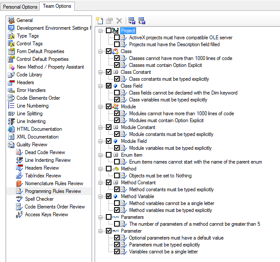
Task: Select rule Enum items names cannot start with parent enum
Action: tap(196, 162)
